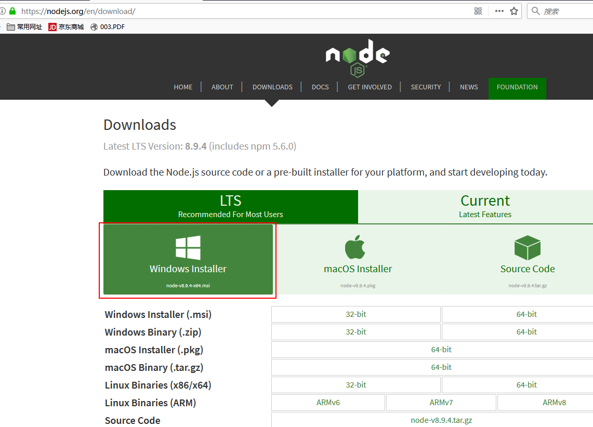Click the site information icon in address bar
Viewport: 593px width, 427px height.
[x=3, y=11]
